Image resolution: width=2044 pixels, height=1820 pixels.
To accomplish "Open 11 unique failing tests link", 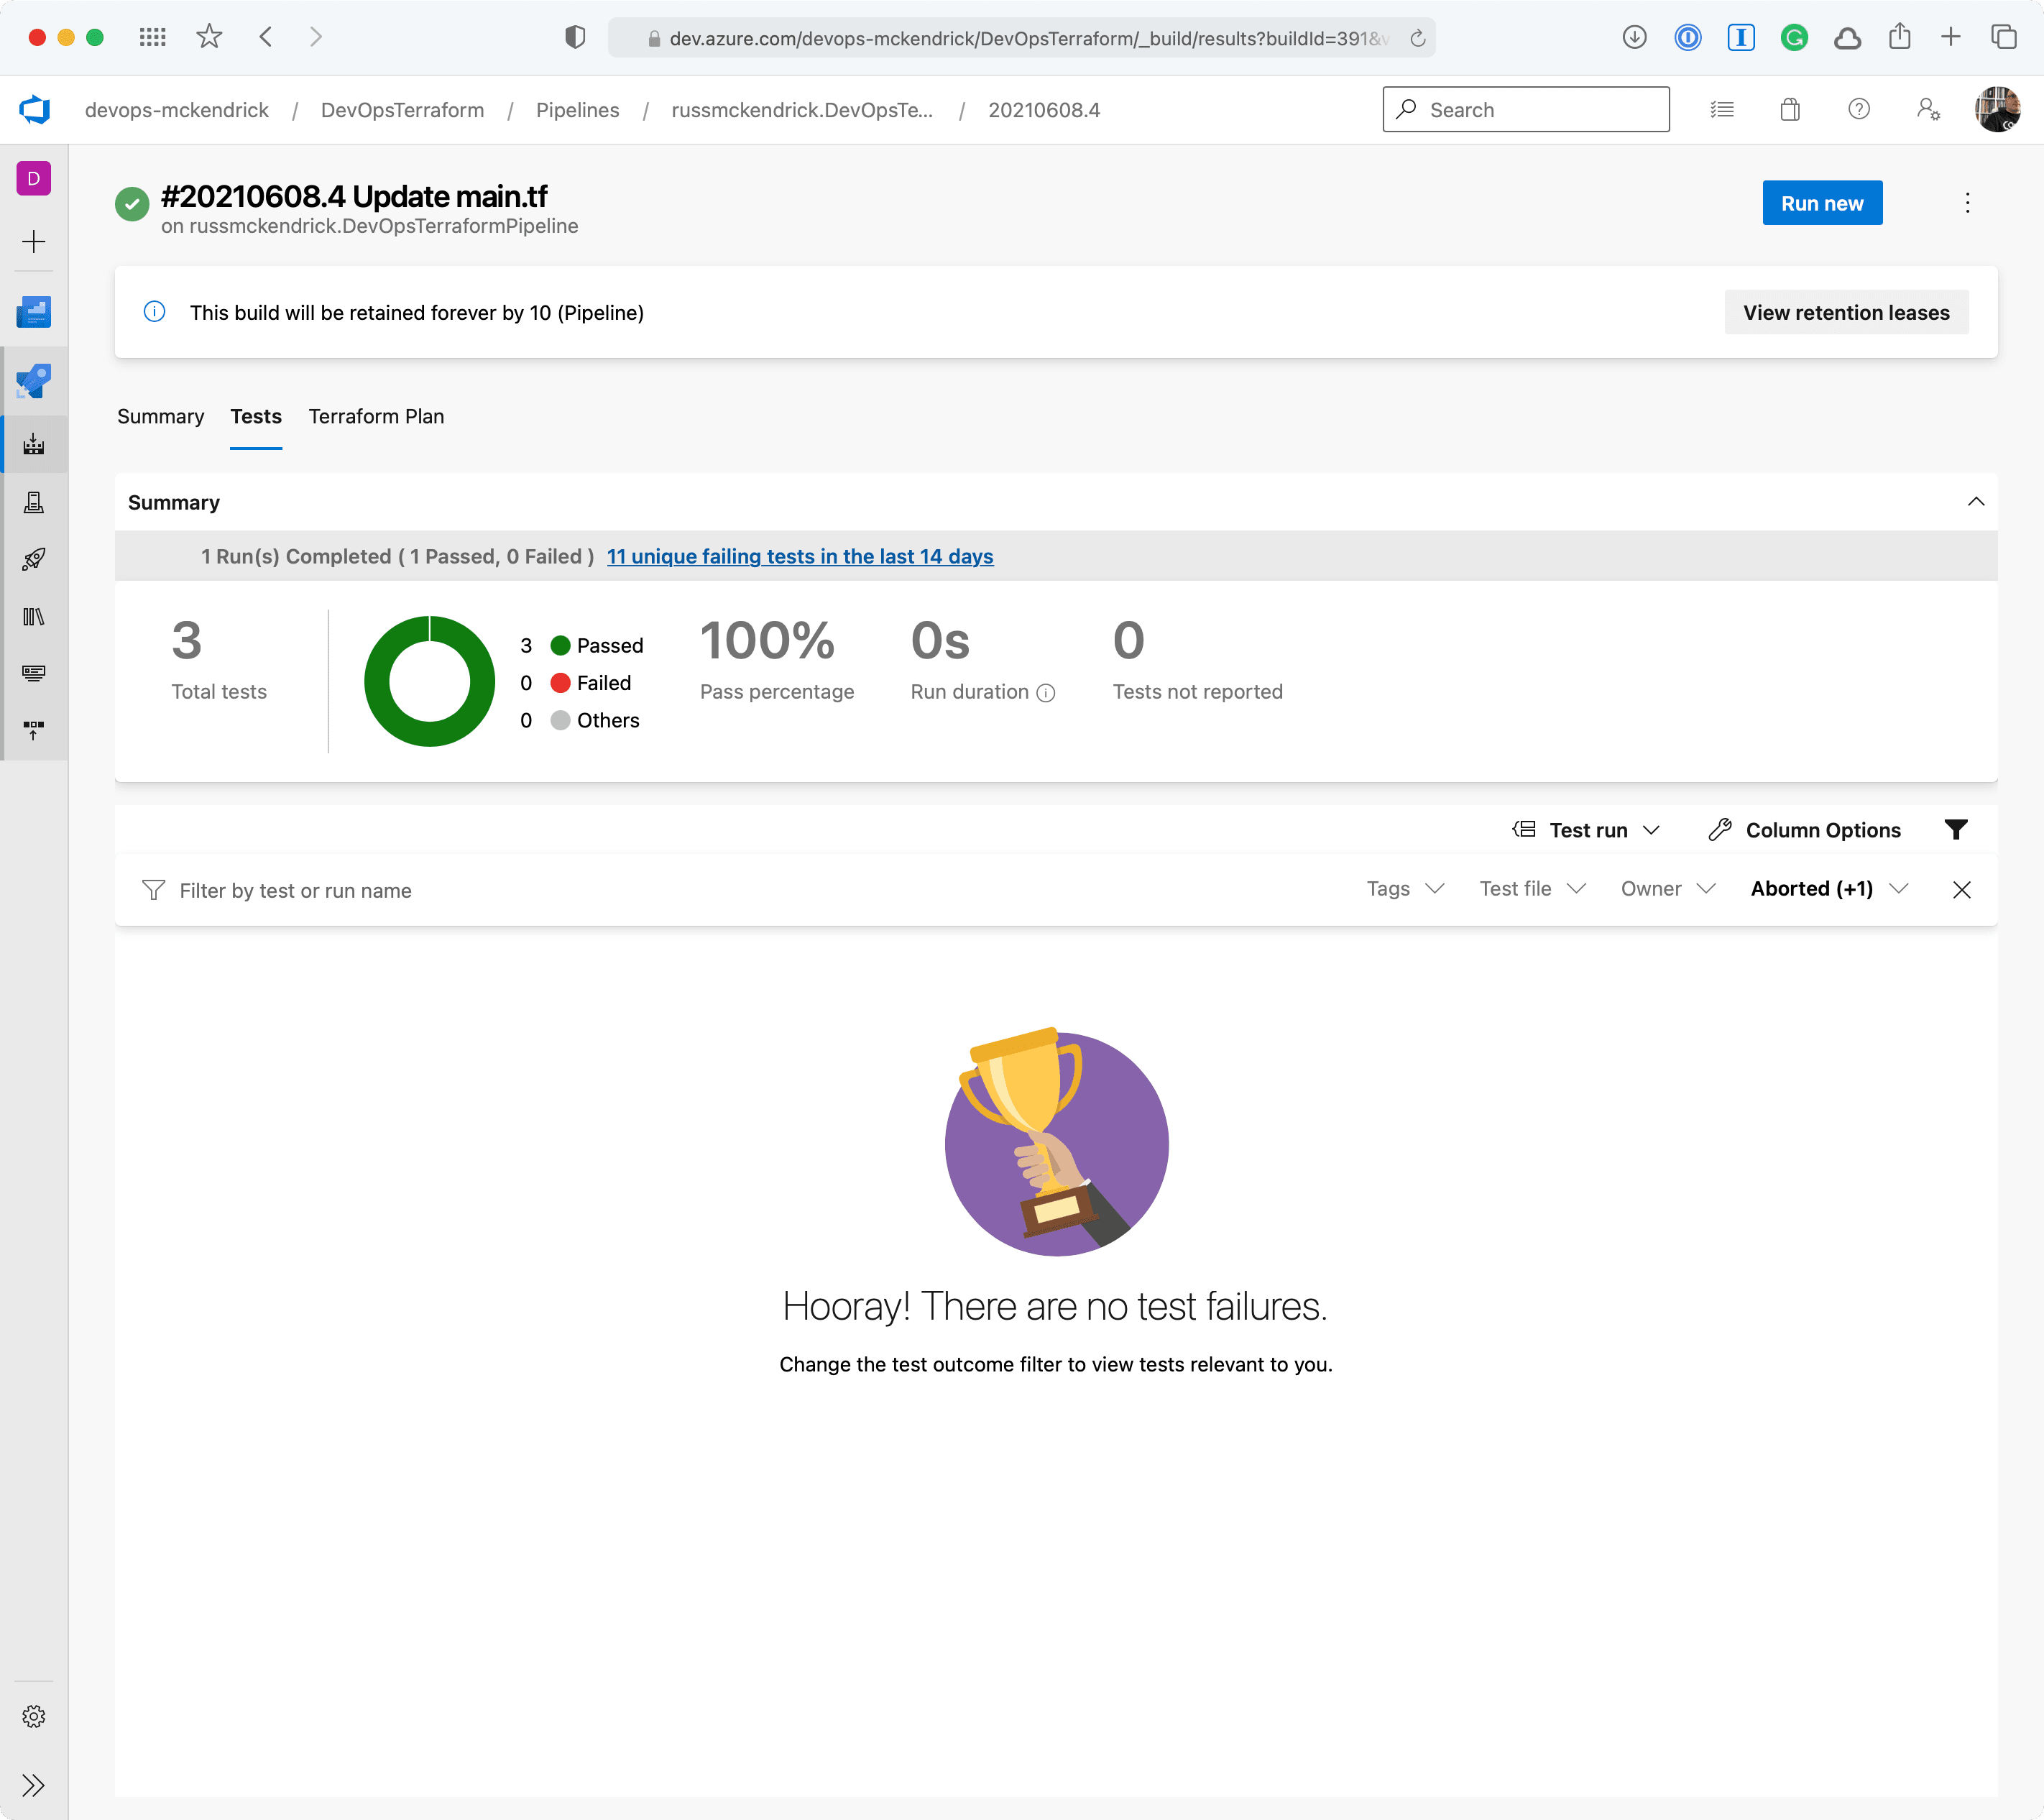I will click(x=799, y=557).
